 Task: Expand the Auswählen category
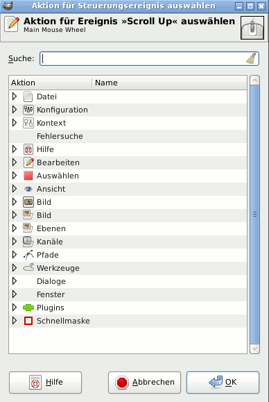coord(15,176)
